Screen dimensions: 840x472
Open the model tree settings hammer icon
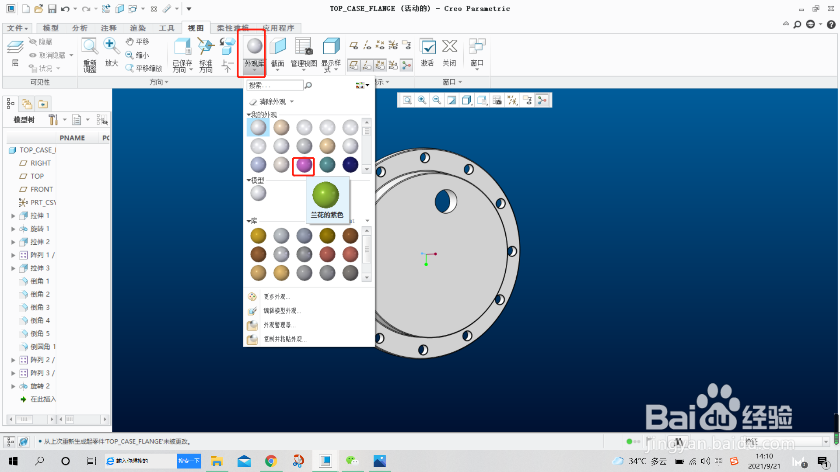click(x=53, y=120)
